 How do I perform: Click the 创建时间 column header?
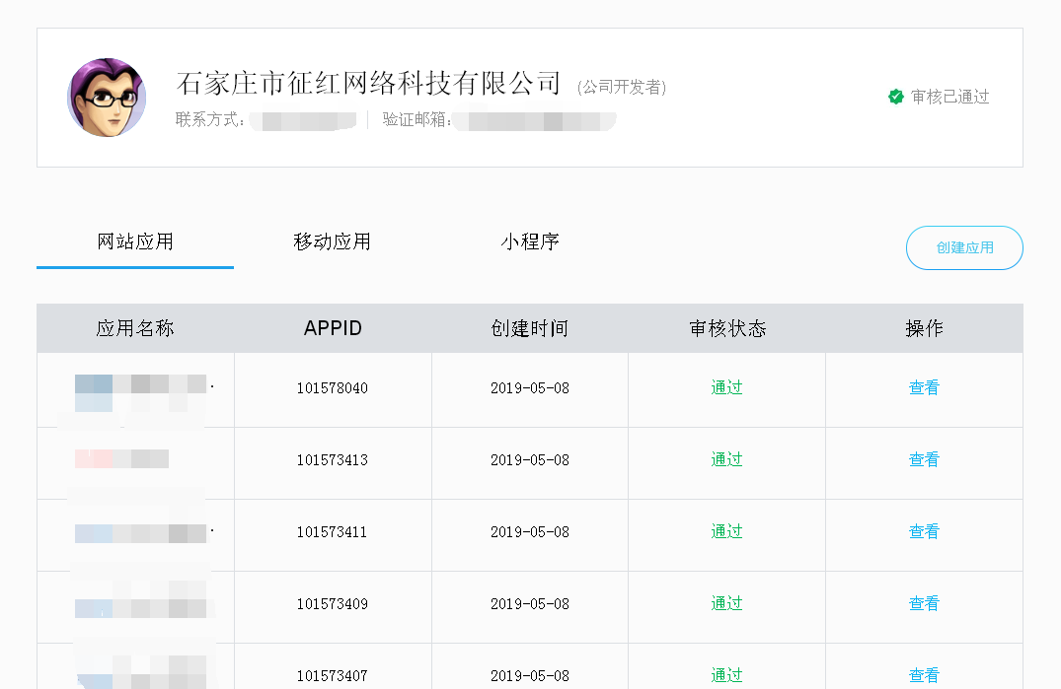(530, 328)
